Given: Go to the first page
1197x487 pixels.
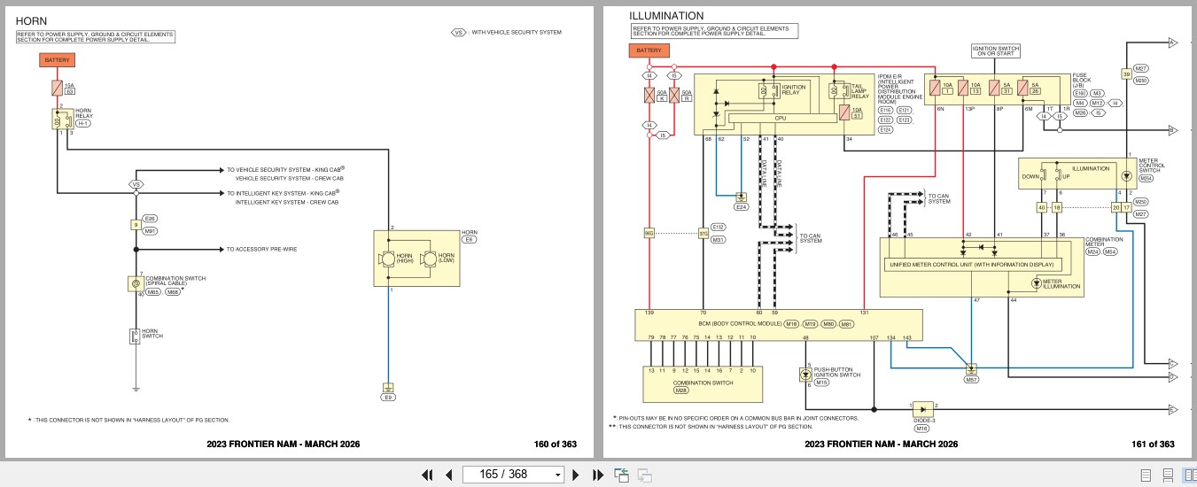Looking at the screenshot, I should 428,475.
